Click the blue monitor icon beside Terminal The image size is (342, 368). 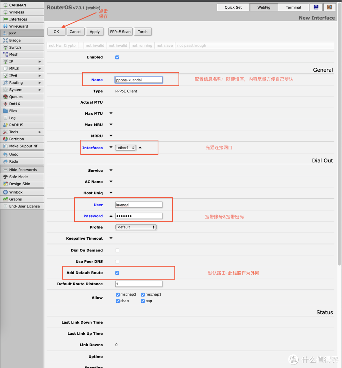point(316,7)
